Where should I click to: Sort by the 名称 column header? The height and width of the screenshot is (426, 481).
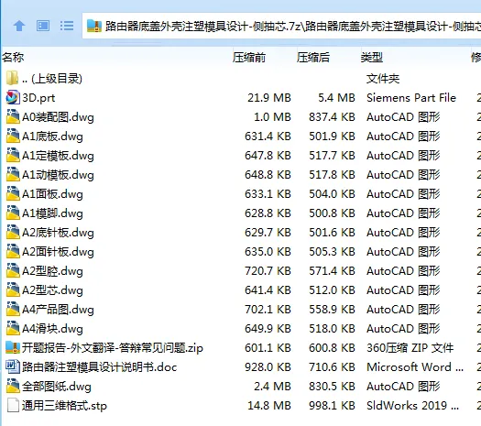tap(13, 58)
